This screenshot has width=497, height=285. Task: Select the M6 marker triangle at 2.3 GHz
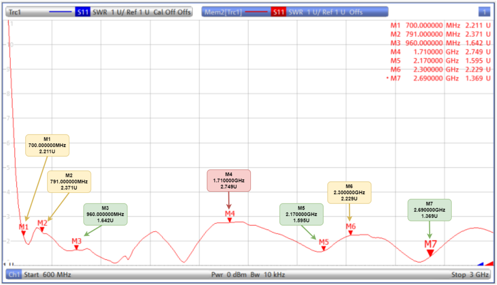350,233
